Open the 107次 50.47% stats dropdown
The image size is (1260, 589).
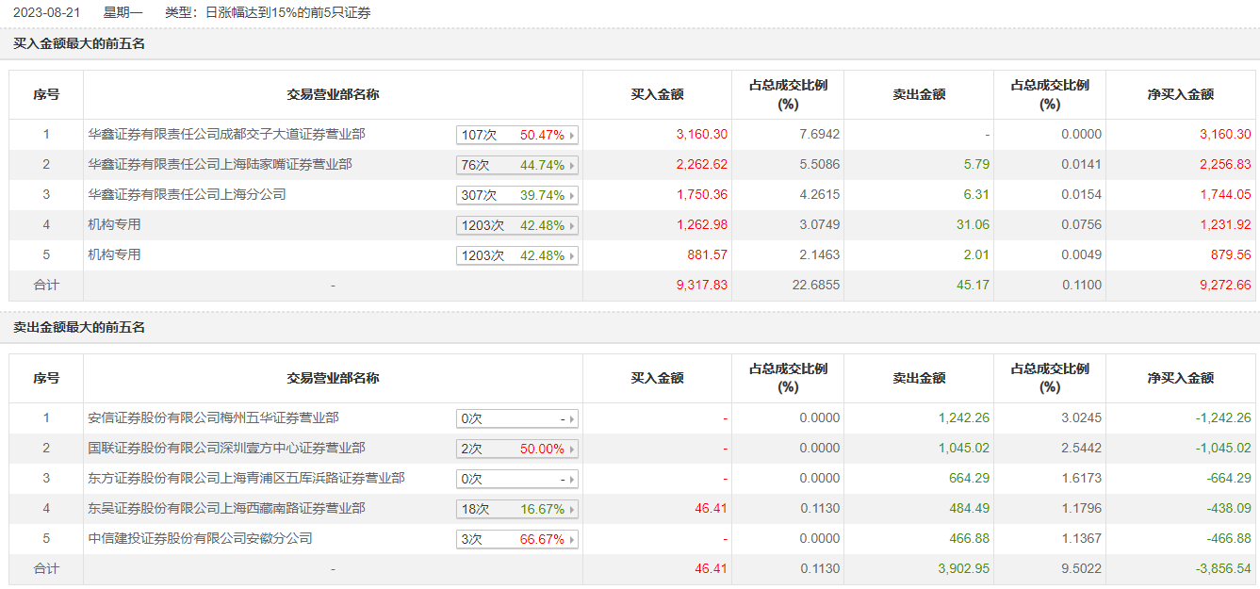517,135
